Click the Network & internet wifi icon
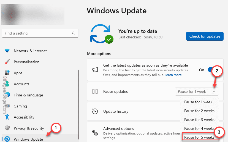 coord(7,51)
